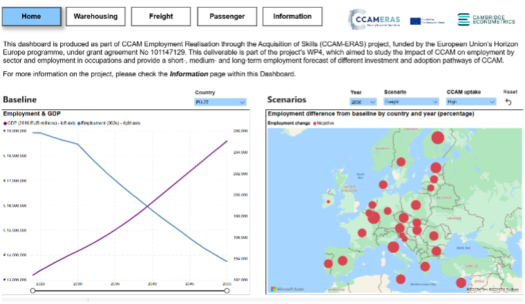Select the Austria bubble on the map
525x304 pixels.
click(x=400, y=228)
